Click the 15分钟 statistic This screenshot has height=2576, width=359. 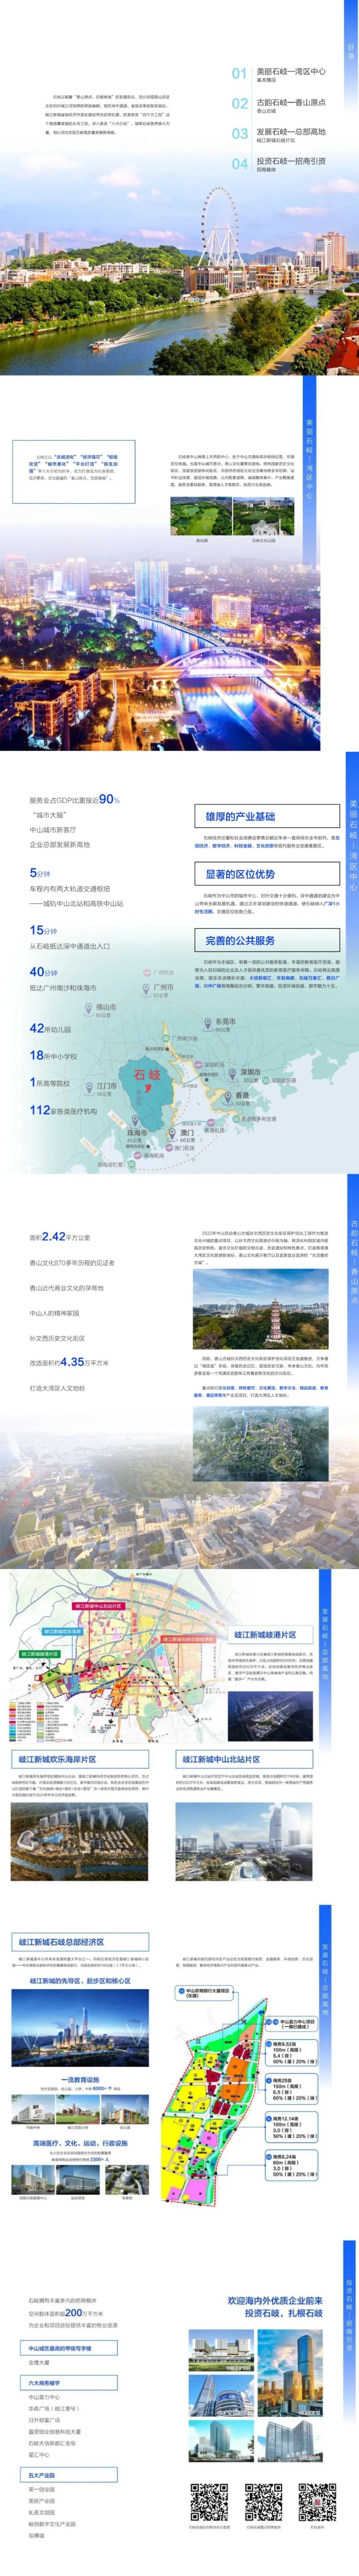(x=43, y=930)
